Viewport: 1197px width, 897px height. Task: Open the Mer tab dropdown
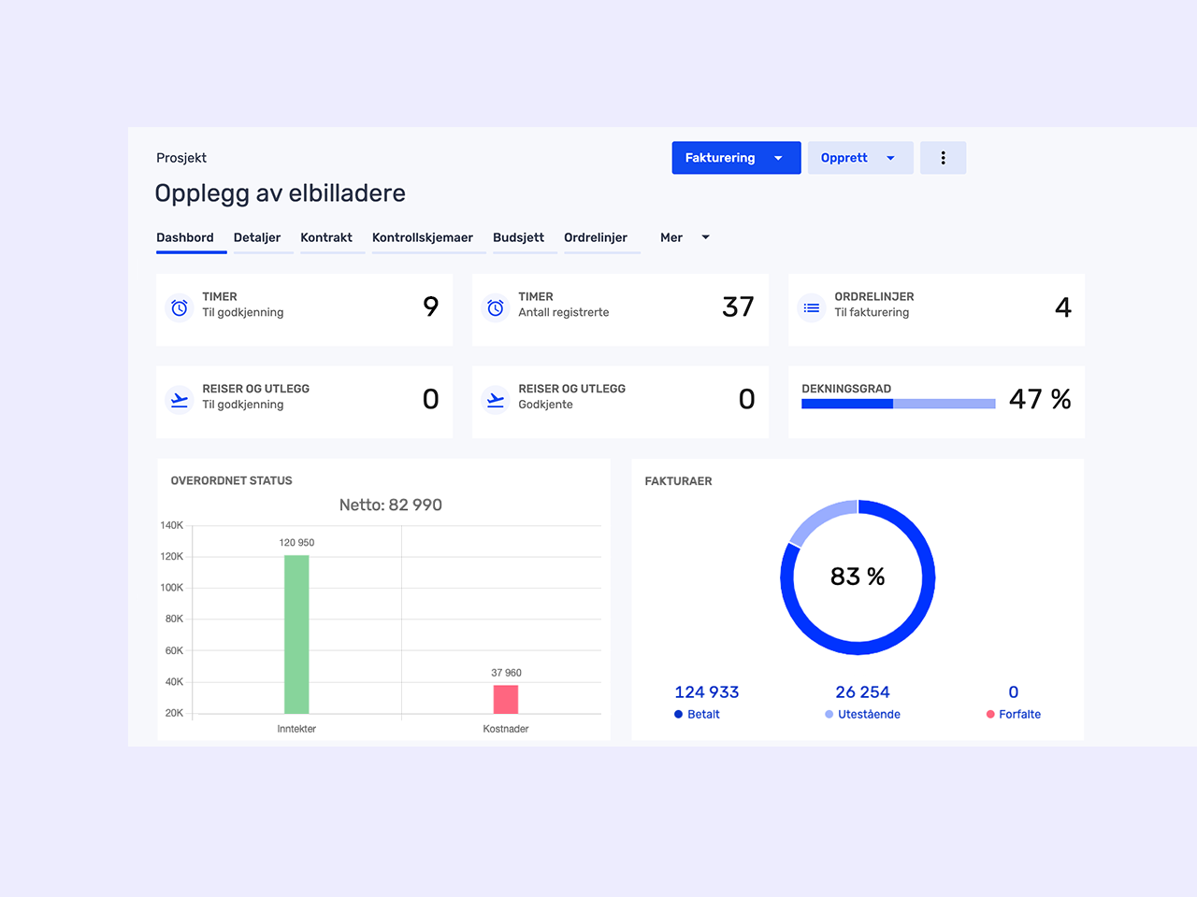[685, 238]
